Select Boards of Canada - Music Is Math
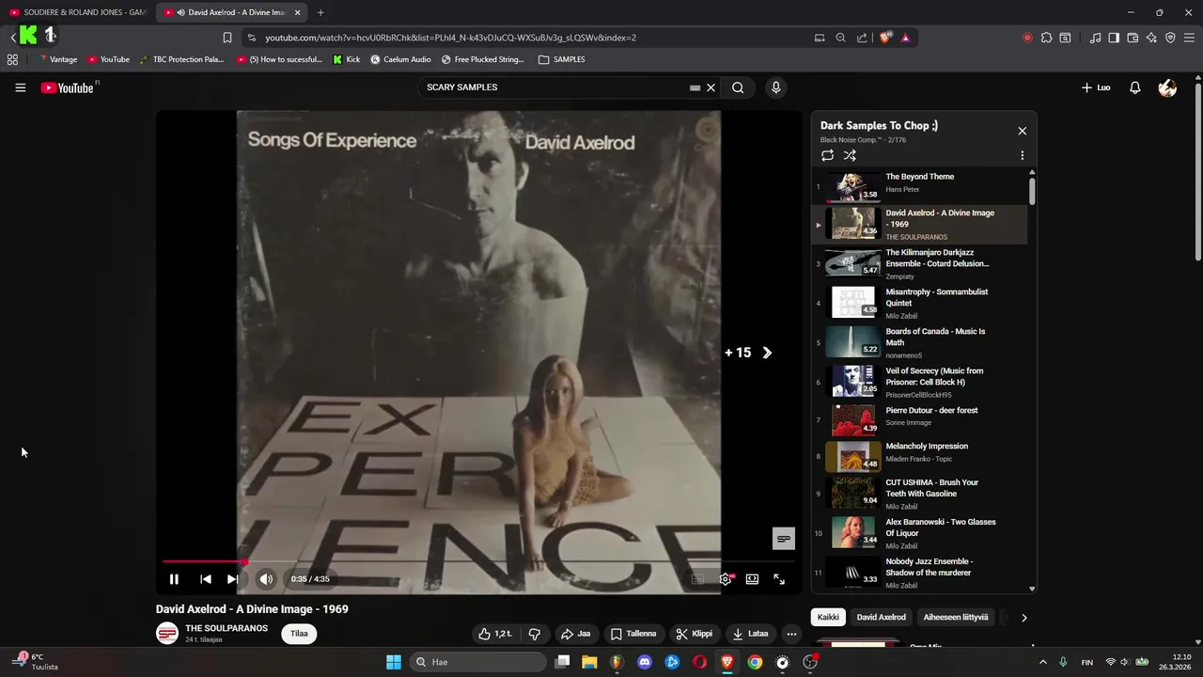 click(919, 342)
